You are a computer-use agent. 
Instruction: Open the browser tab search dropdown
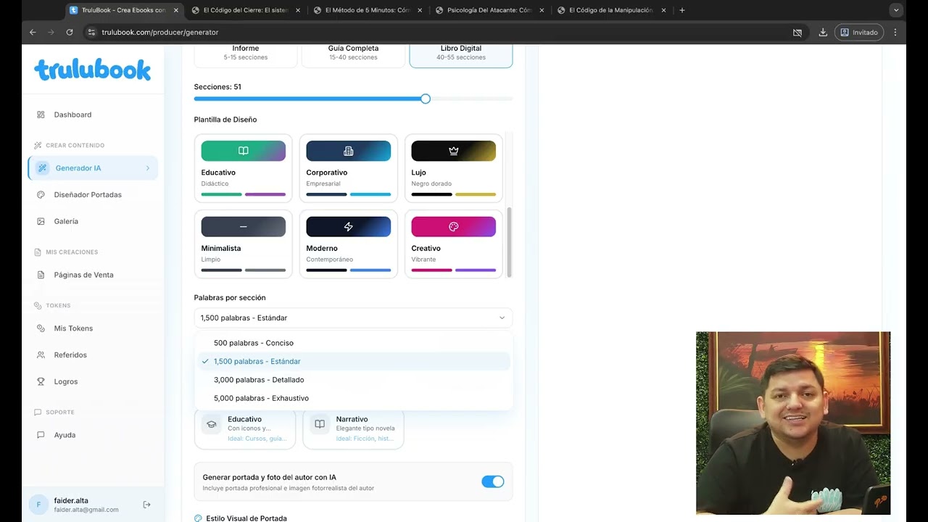click(x=897, y=10)
